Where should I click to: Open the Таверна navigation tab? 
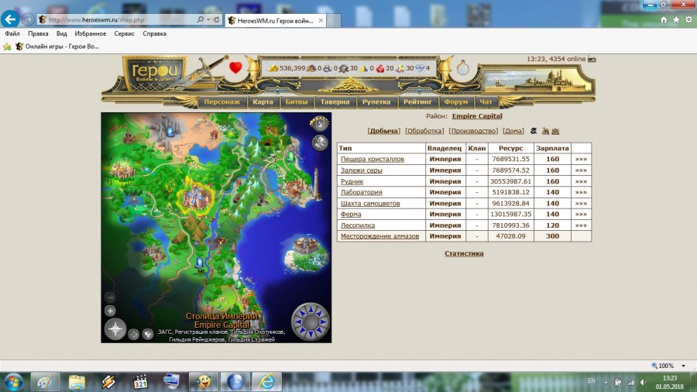[x=335, y=101]
